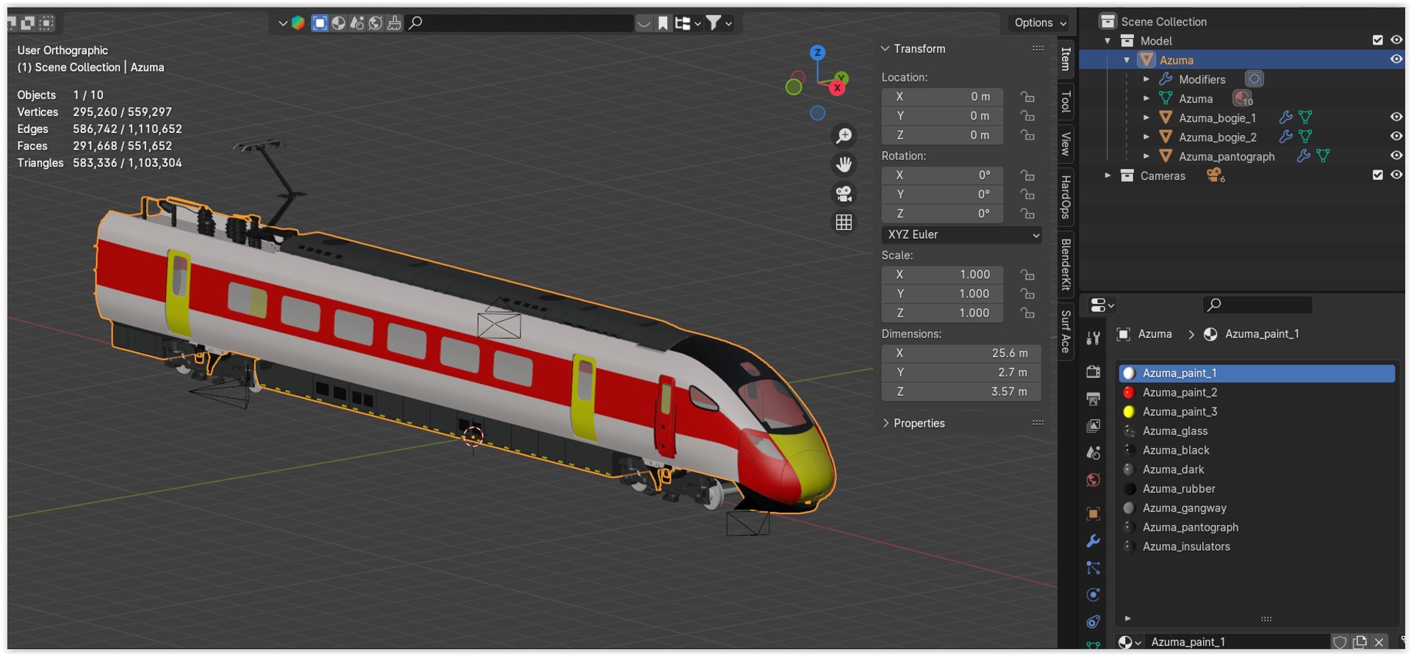Click mesh data icon beside Azuma_pantograph

[1323, 156]
